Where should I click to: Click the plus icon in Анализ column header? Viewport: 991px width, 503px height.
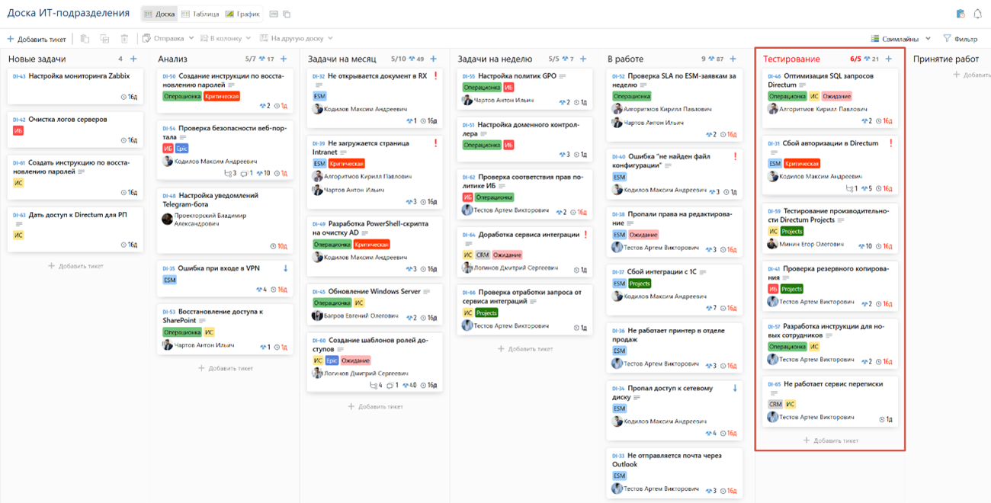click(284, 59)
